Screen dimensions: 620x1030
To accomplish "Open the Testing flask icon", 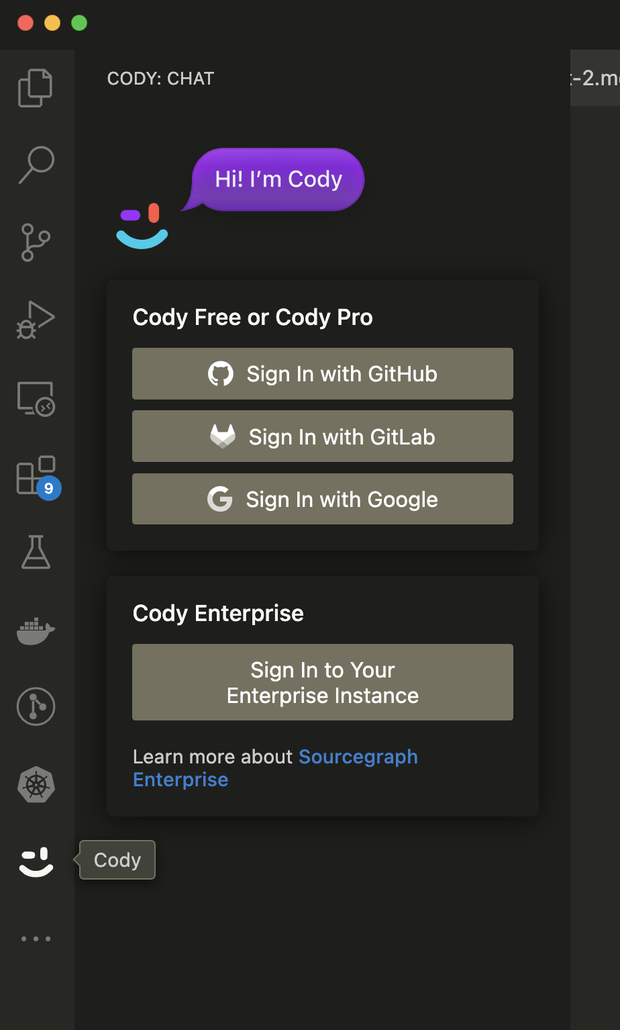I will [x=36, y=553].
